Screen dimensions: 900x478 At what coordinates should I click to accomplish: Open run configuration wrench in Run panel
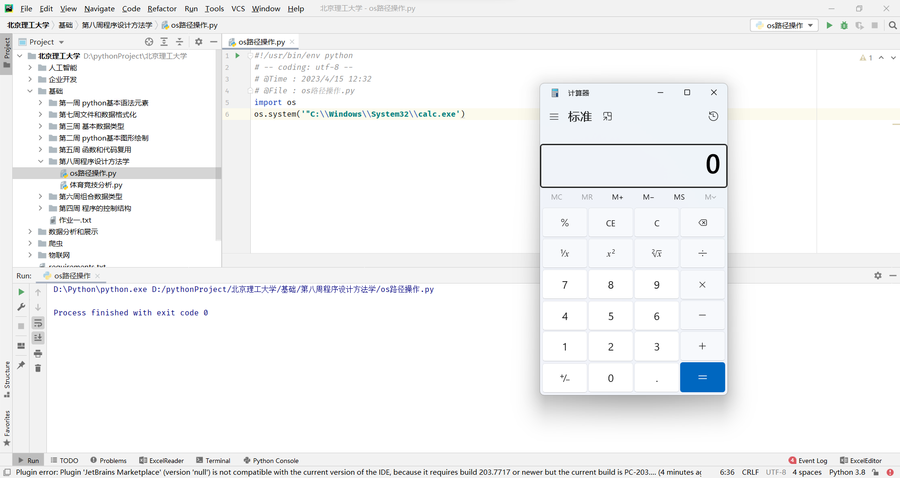[21, 307]
